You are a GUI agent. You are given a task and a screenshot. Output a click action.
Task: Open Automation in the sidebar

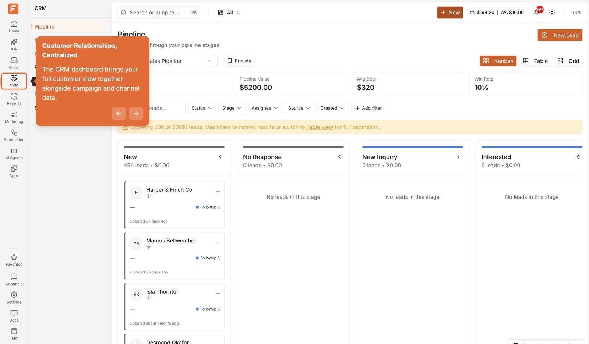tap(14, 135)
